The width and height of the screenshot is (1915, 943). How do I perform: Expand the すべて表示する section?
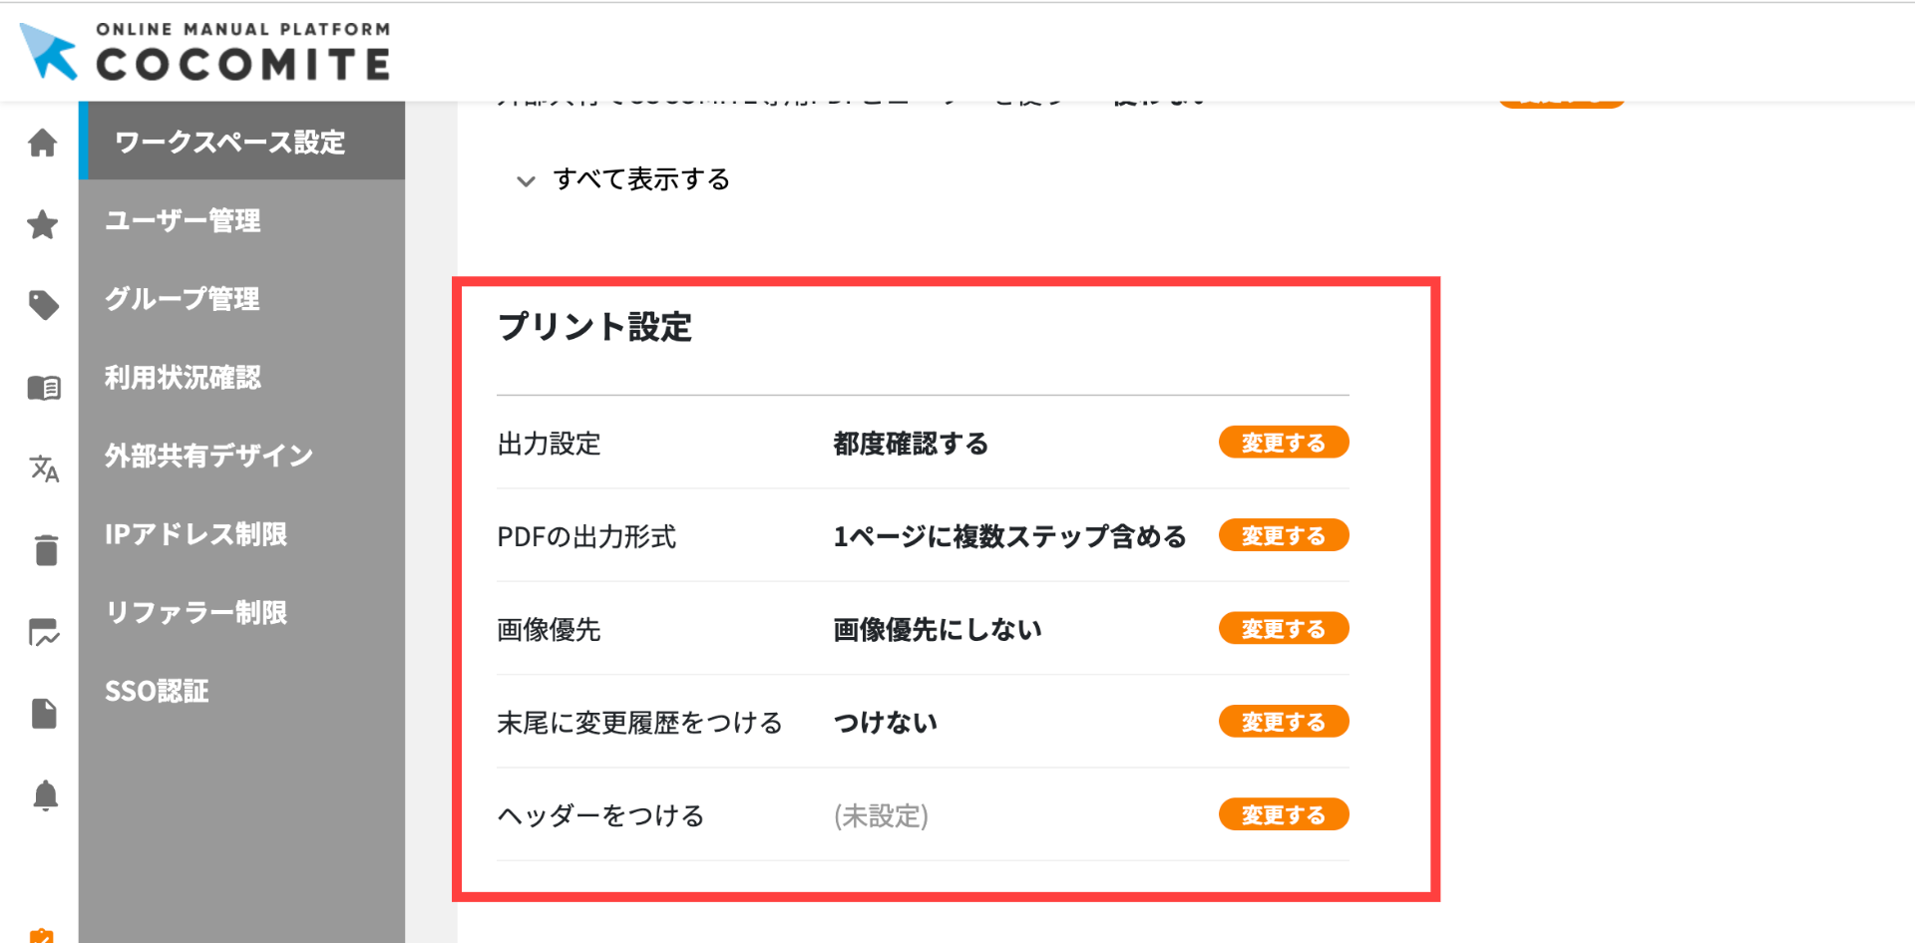[x=640, y=179]
